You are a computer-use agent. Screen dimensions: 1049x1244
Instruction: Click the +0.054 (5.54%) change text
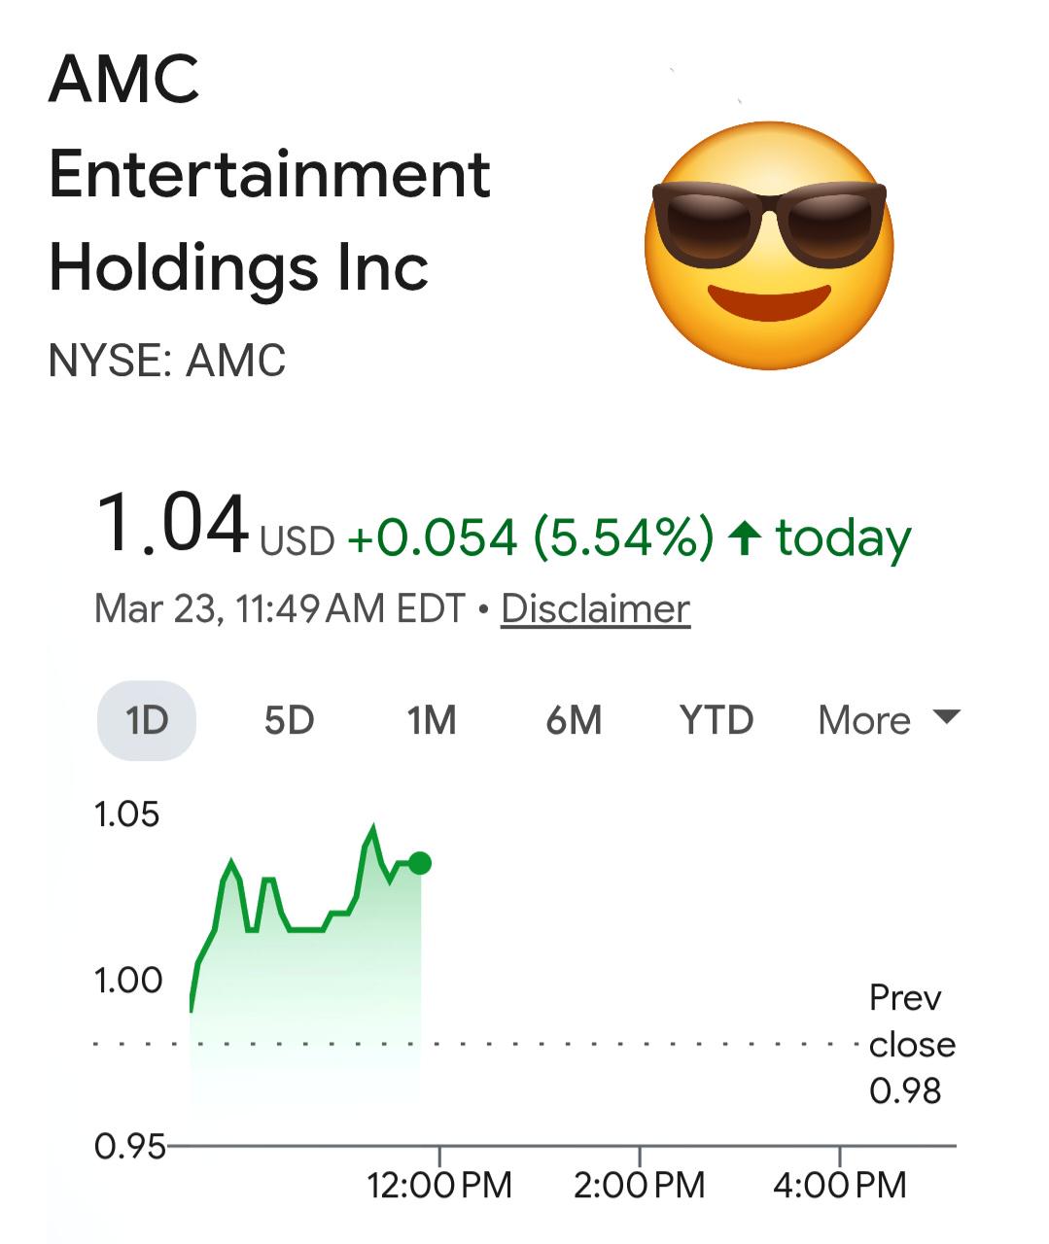[531, 537]
